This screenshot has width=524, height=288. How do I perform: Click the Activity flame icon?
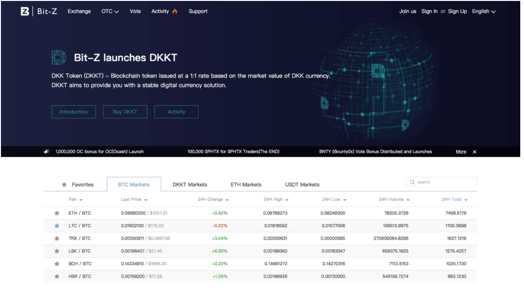pyautogui.click(x=175, y=11)
